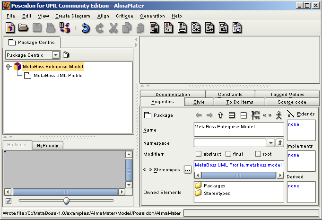Screen dimensions: 322x220
Task: Click the stereotypes list horizontal scrollbar
Action: coord(239,175)
